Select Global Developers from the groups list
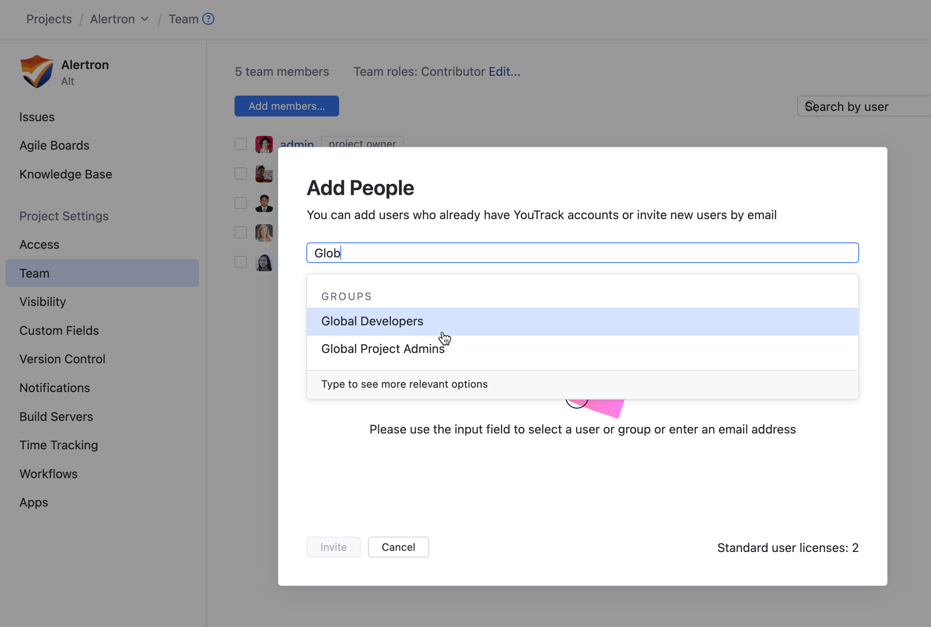 pyautogui.click(x=372, y=321)
